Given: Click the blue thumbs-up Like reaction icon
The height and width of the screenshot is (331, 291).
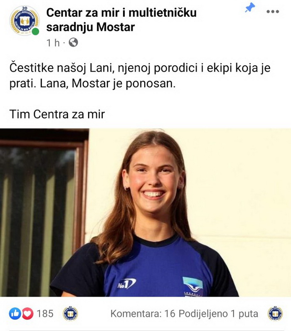Looking at the screenshot, I should pyautogui.click(x=15, y=314).
